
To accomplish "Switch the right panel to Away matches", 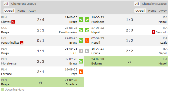I will point(163,11).
